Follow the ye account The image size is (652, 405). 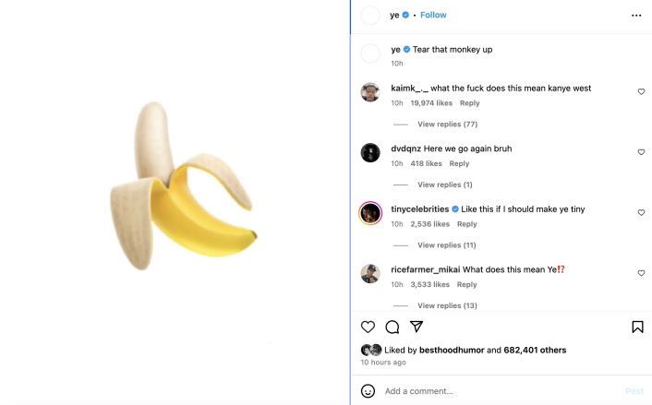pos(433,16)
